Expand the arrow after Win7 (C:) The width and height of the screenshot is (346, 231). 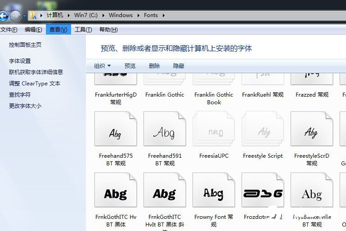103,15
